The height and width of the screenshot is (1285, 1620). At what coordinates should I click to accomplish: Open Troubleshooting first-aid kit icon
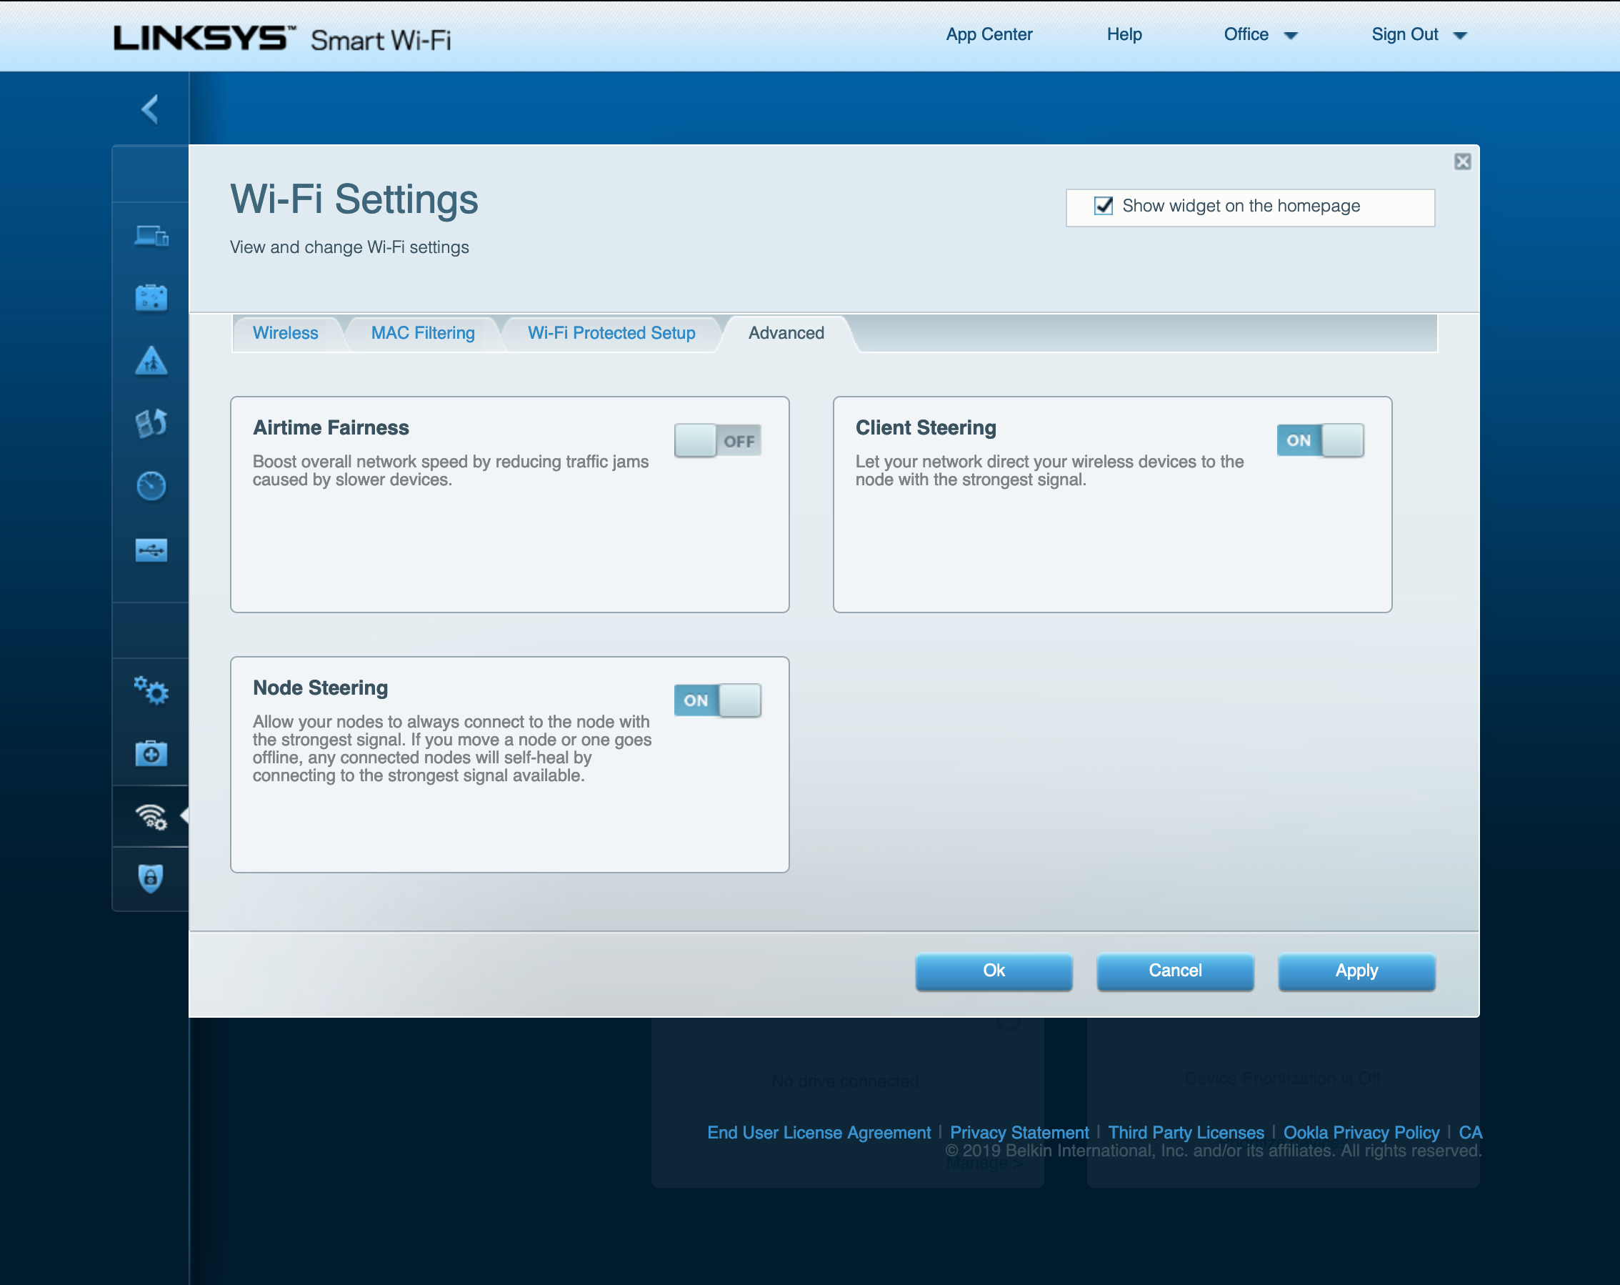[151, 753]
